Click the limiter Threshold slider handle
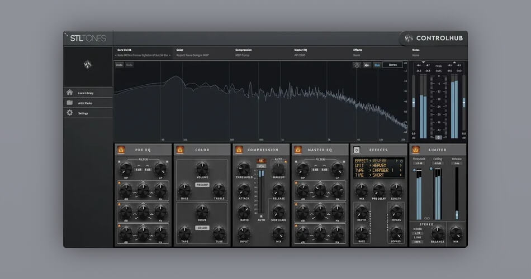This screenshot has width=531, height=279. [x=415, y=170]
